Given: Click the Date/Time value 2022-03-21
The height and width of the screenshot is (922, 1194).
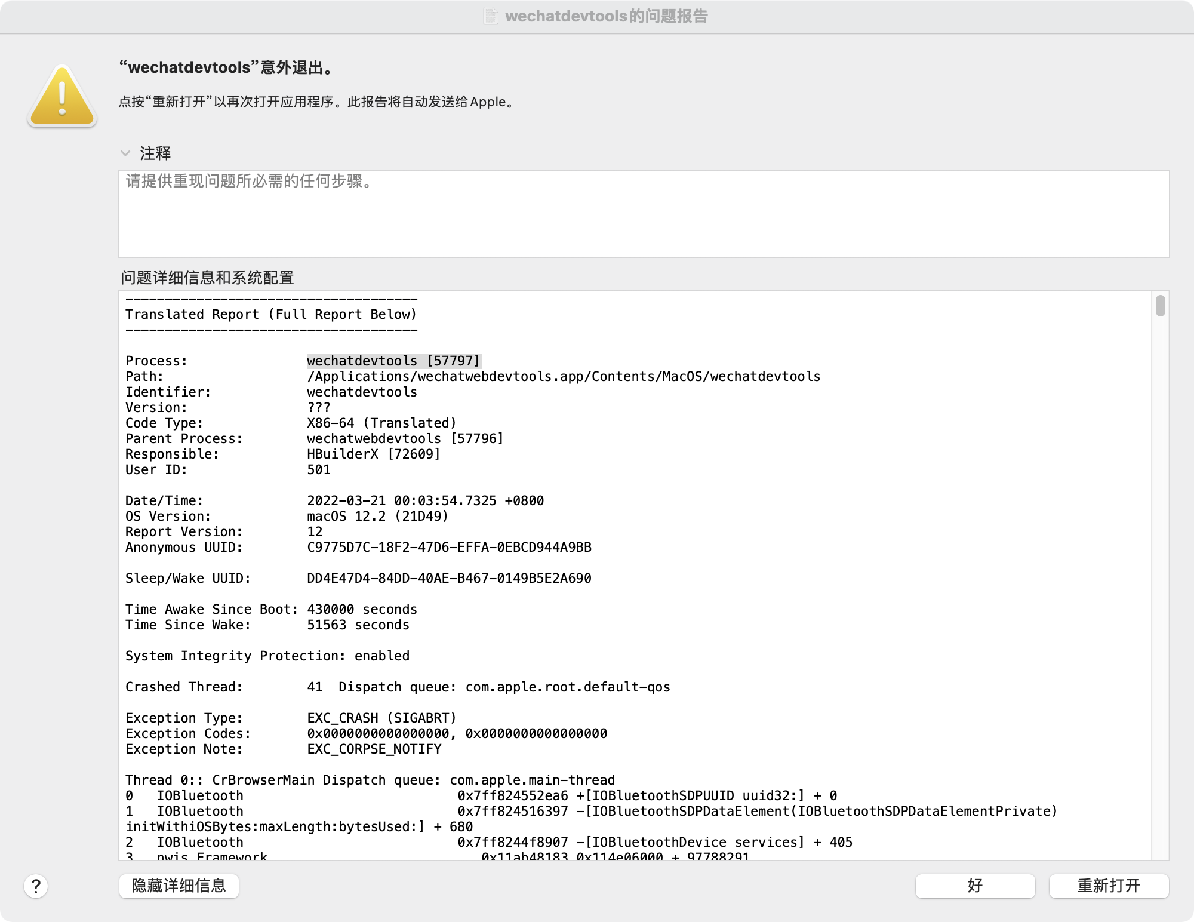Looking at the screenshot, I should coord(425,500).
